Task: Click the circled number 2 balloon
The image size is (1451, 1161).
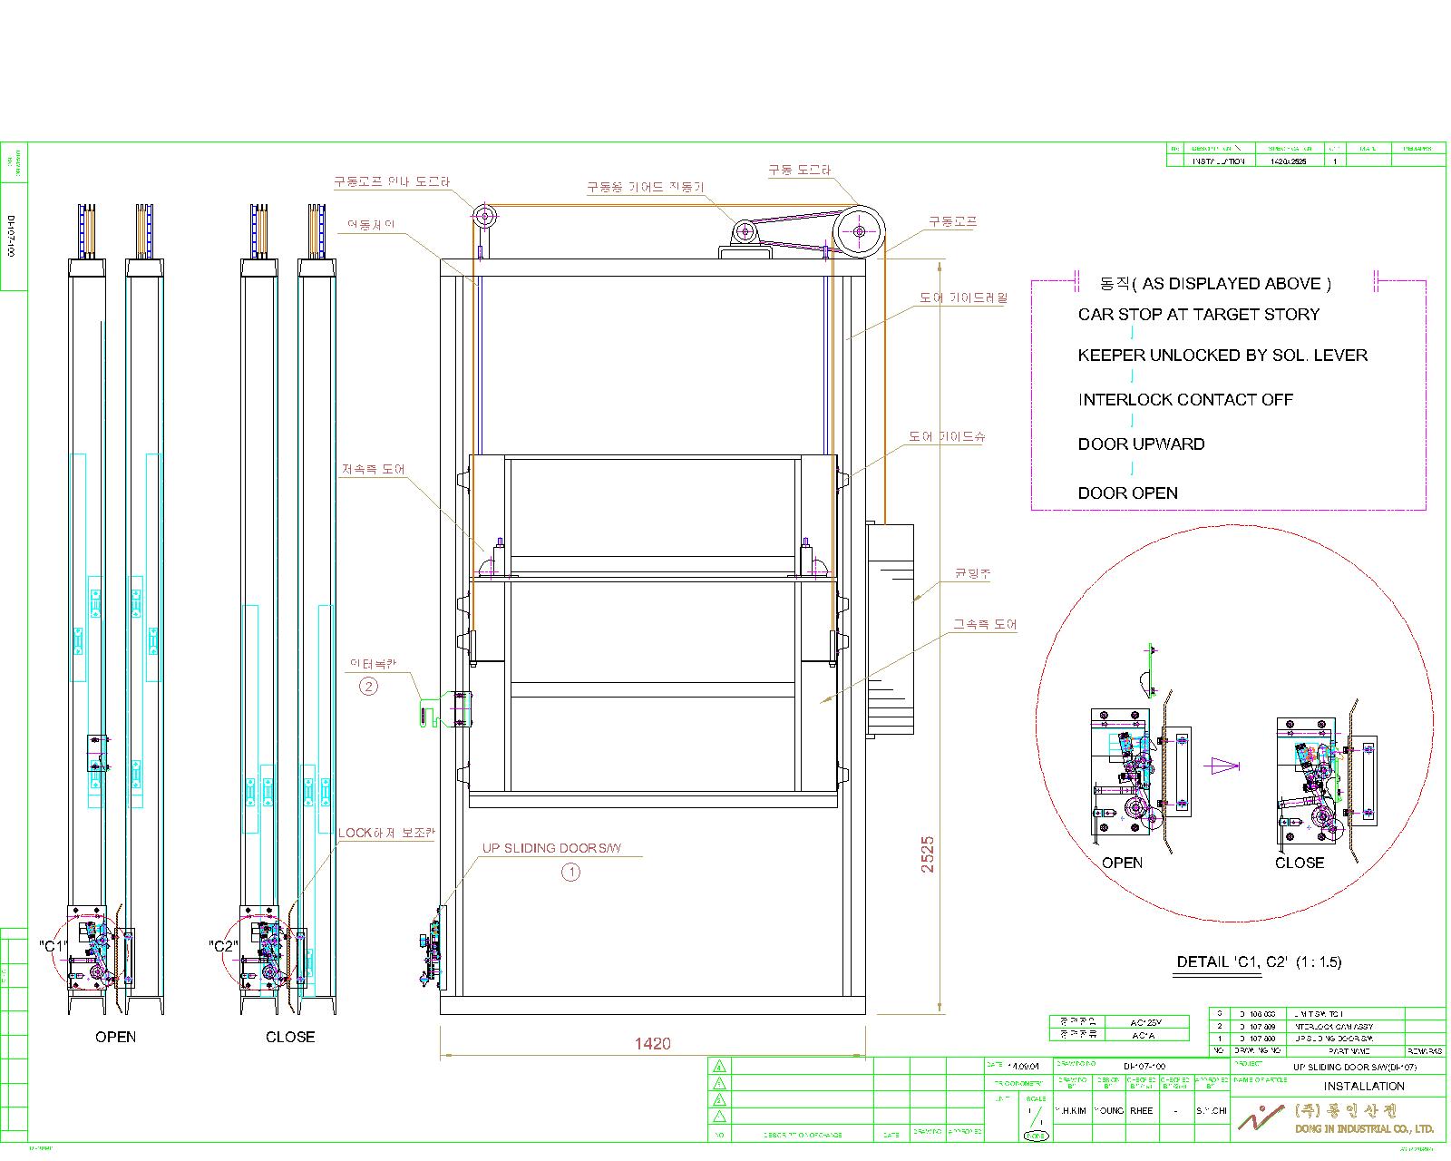Action: 368,687
